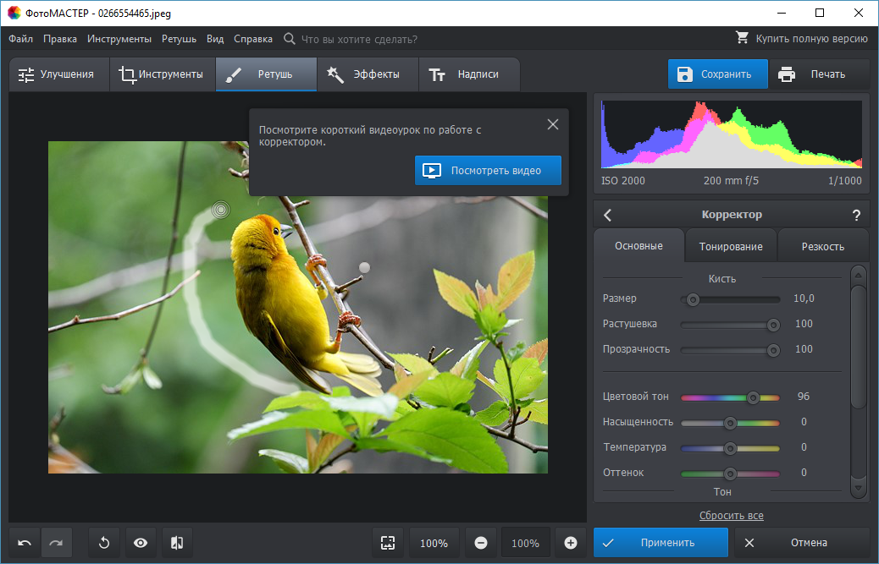Click the Оттенок slider handle
The image size is (879, 564).
coord(730,474)
